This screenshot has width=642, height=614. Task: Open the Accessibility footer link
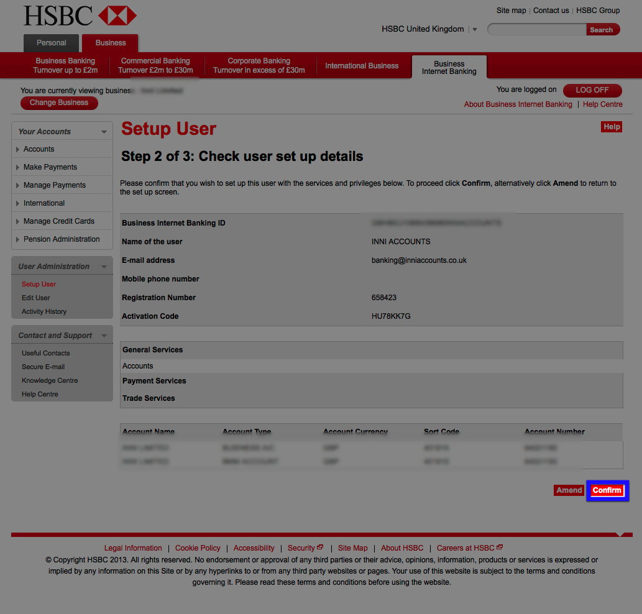pyautogui.click(x=254, y=548)
